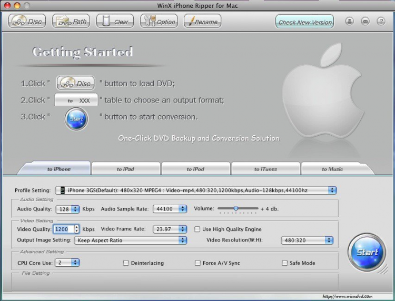Close the WinX iPhone Ripper window
395x301 pixels.
[x=7, y=5]
